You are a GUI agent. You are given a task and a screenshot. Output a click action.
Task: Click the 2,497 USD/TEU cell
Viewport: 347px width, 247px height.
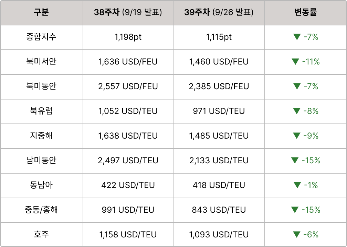pyautogui.click(x=128, y=161)
